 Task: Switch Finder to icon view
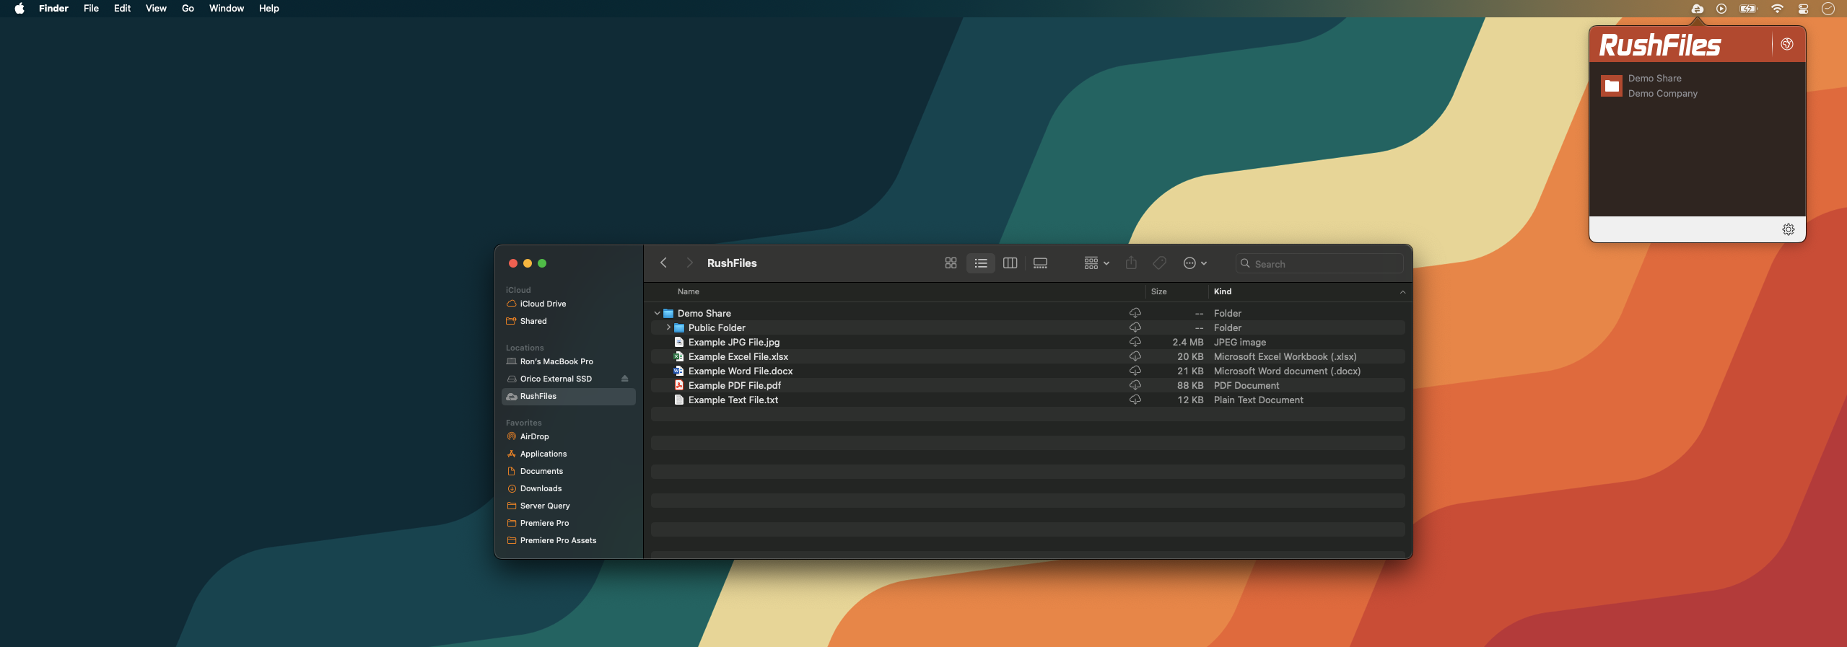(x=951, y=263)
